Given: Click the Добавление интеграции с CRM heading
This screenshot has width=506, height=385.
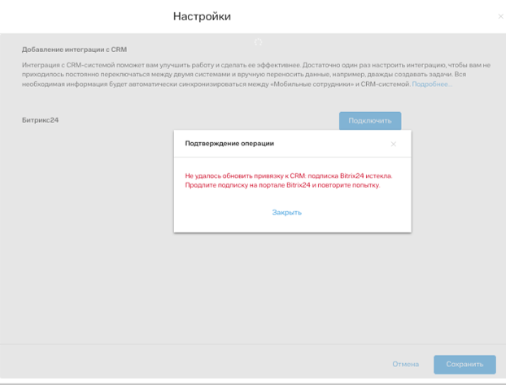Looking at the screenshot, I should tap(74, 50).
